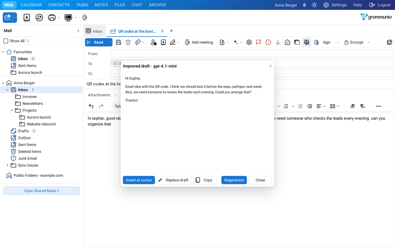Click the gear icon in compose toolbar
The image size is (395, 247).
249,42
